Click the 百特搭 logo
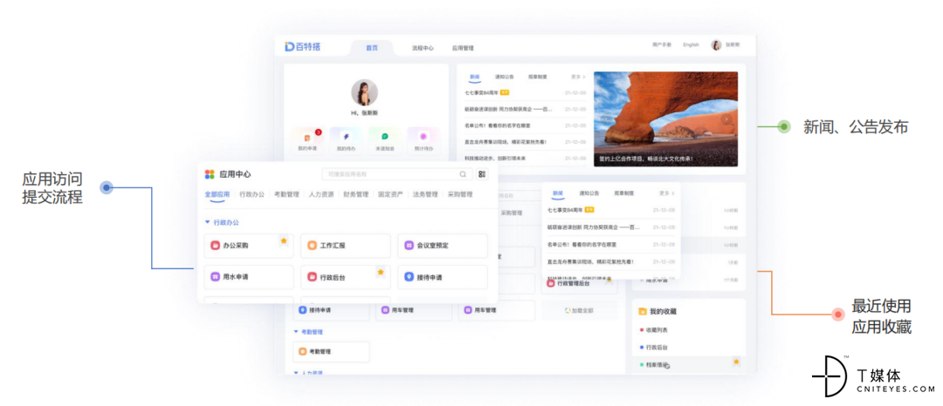This screenshot has height=406, width=943. point(302,47)
